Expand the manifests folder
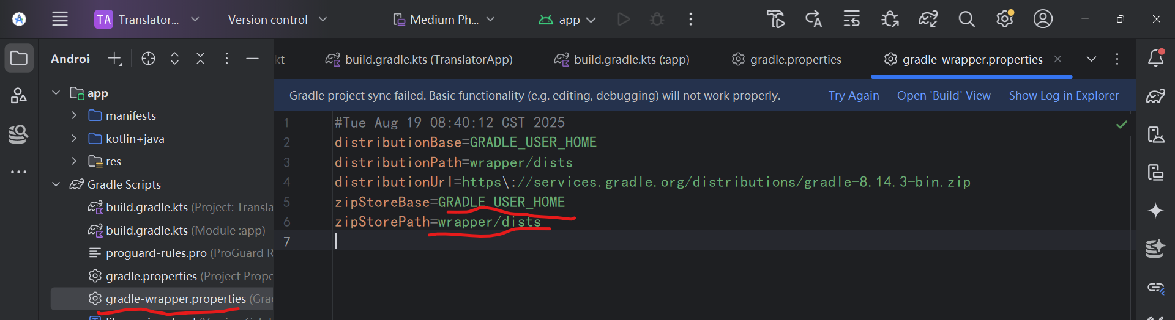1175x320 pixels. click(x=74, y=115)
